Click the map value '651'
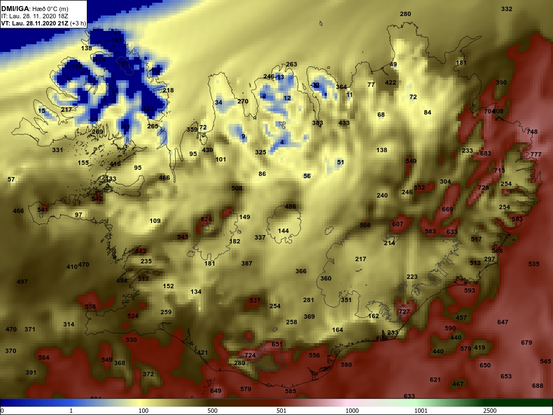The image size is (553, 415). click(x=277, y=344)
